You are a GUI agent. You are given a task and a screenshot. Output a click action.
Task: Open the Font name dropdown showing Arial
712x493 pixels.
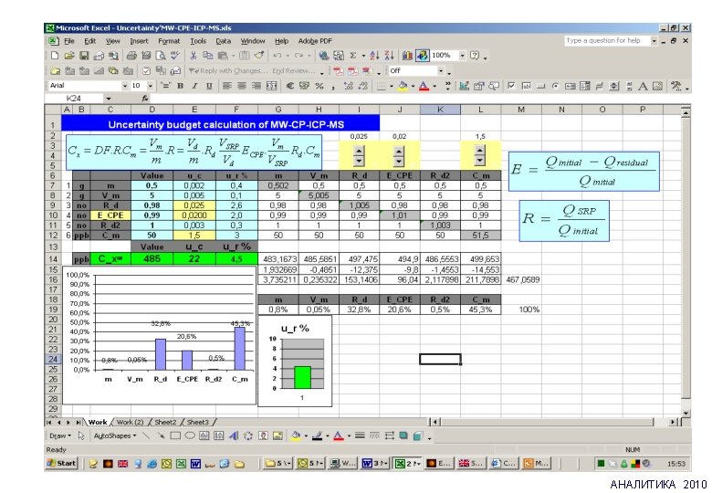125,86
